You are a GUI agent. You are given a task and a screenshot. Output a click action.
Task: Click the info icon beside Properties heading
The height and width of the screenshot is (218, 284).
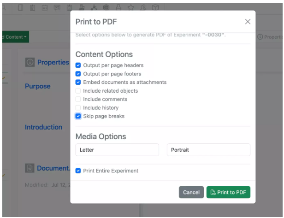(x=30, y=63)
